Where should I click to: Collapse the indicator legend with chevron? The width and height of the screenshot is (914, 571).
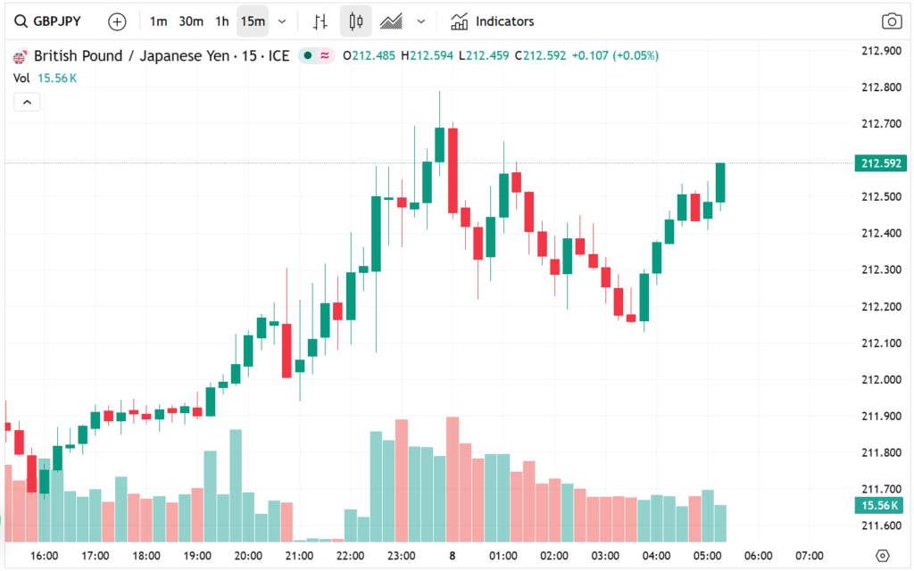pos(27,103)
